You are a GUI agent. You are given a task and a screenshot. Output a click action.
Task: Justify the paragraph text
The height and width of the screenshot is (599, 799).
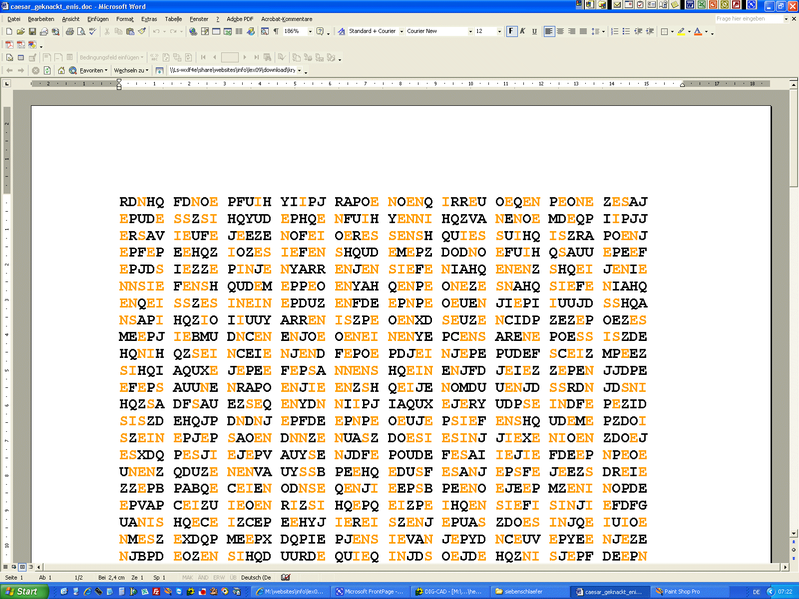(583, 31)
